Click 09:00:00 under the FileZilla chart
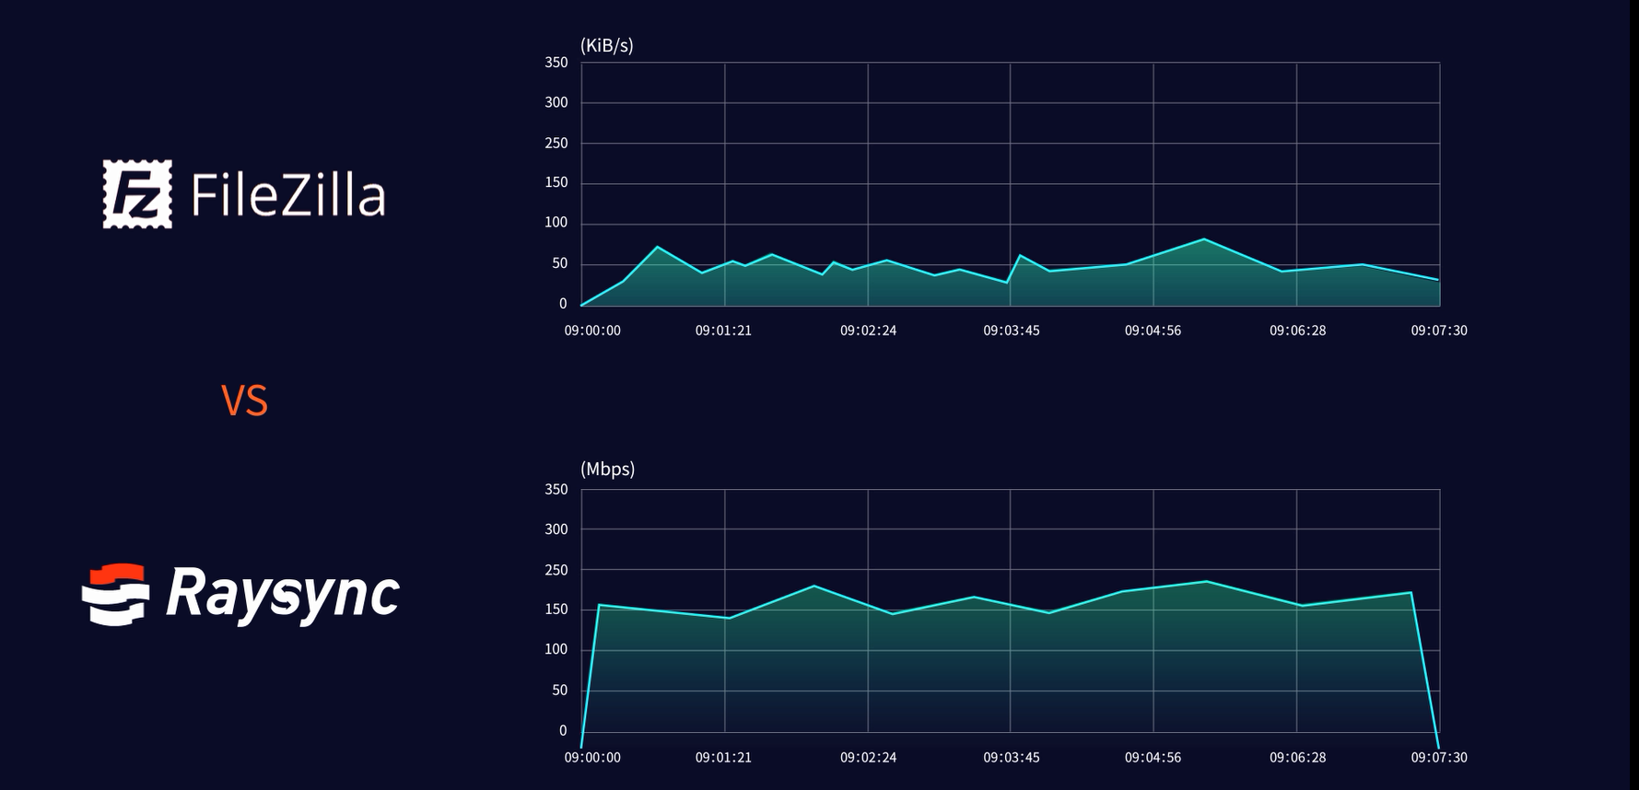Screen dimensions: 1639x790 pos(592,331)
